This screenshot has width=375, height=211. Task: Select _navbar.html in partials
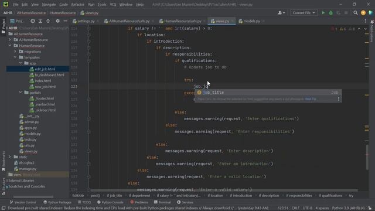45,104
